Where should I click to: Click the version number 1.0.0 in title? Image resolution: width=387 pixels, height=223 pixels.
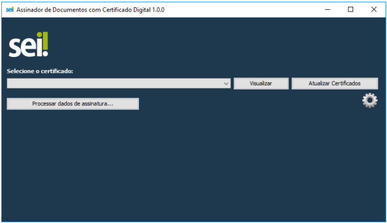pos(157,9)
